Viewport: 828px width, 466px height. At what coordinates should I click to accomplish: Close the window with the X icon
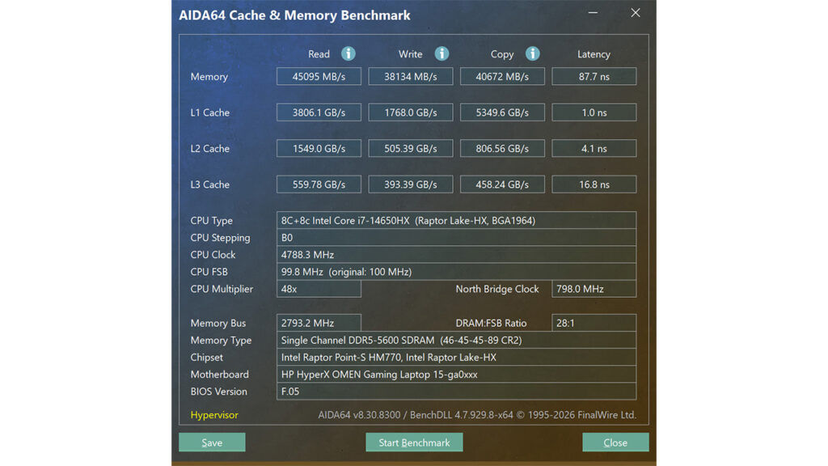point(636,13)
